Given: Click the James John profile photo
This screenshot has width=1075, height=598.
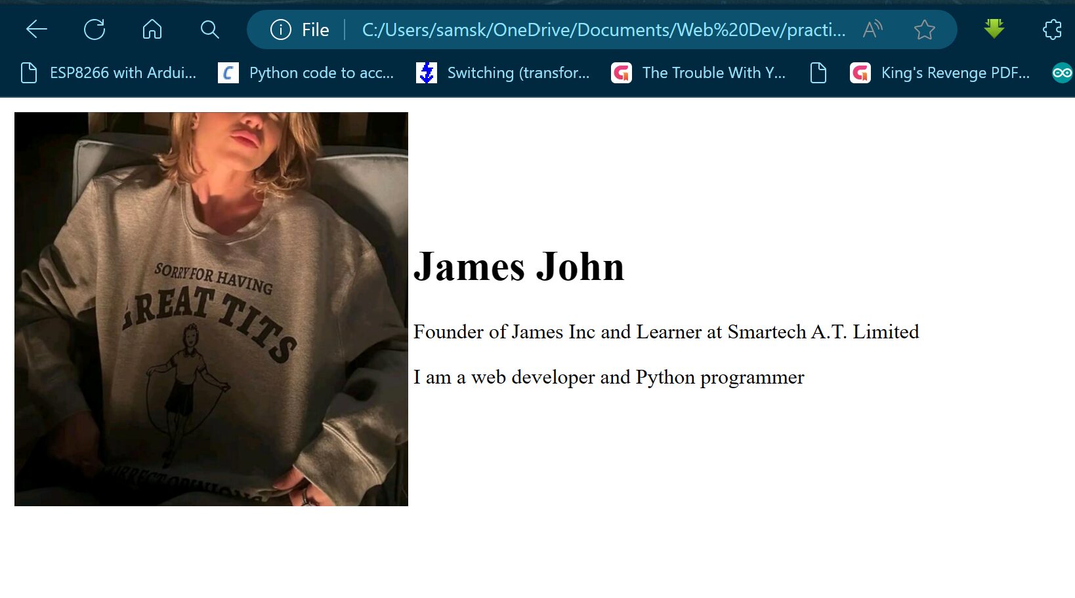Looking at the screenshot, I should coord(211,308).
